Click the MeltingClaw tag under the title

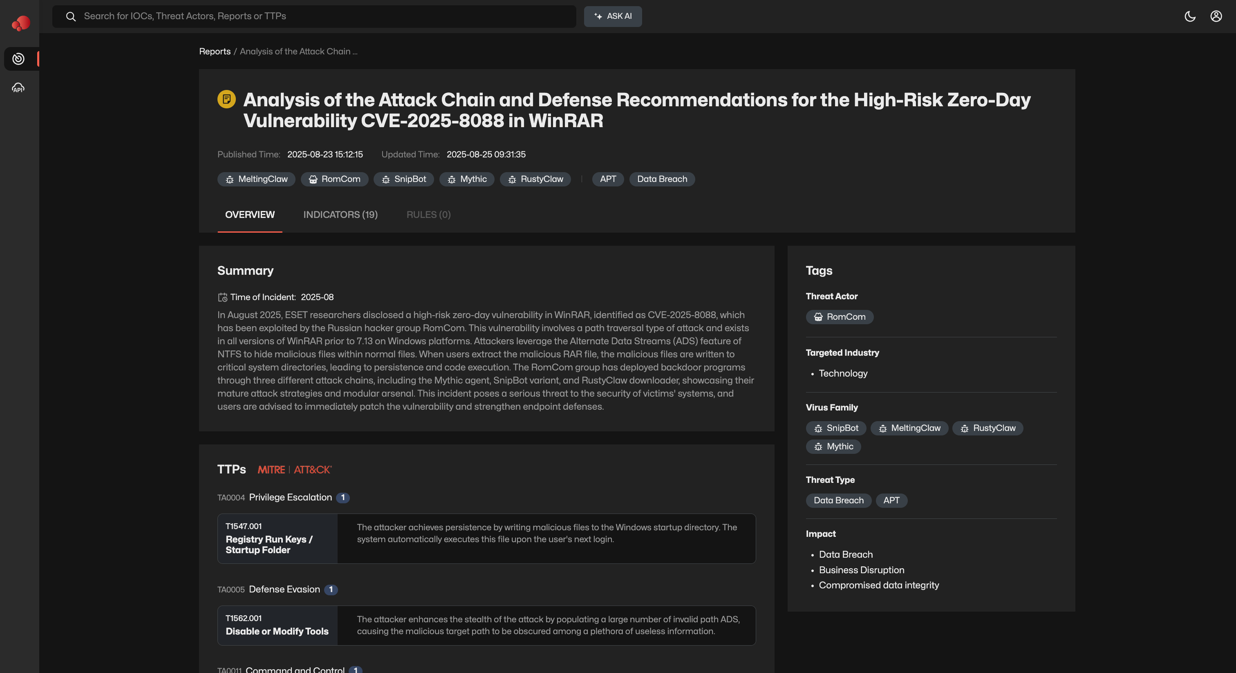tap(256, 179)
